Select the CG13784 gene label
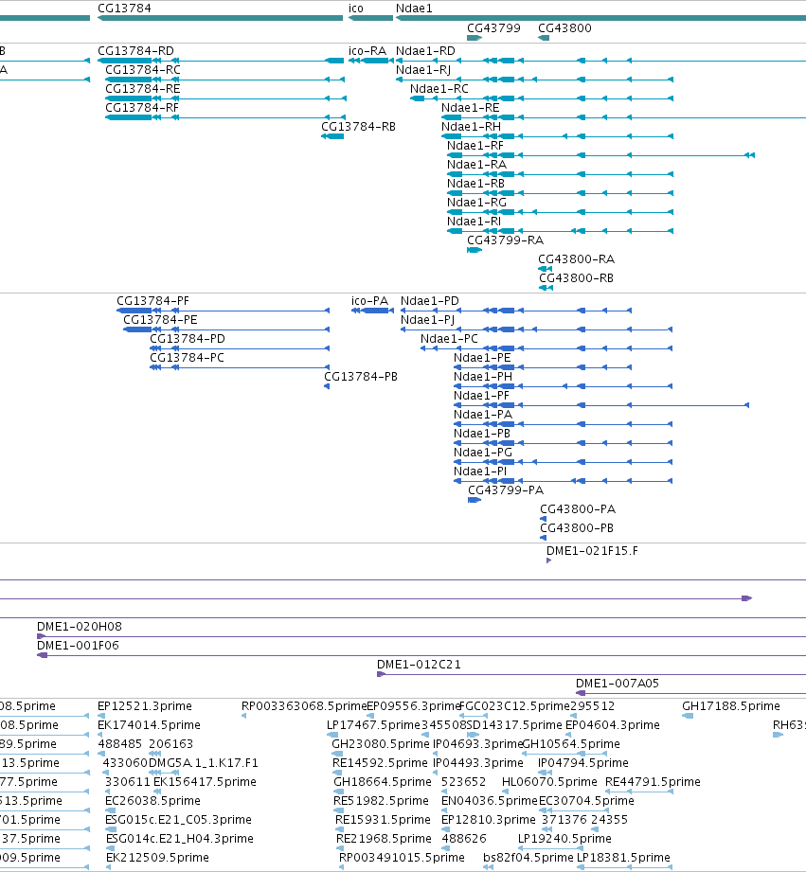806x872 pixels. [124, 9]
